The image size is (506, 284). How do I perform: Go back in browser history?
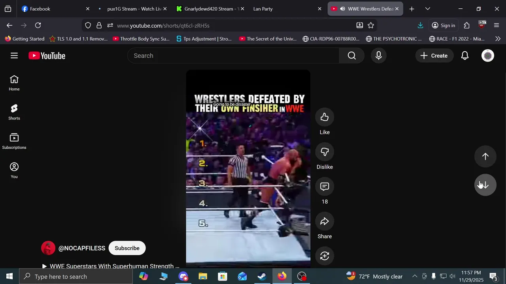click(x=9, y=25)
